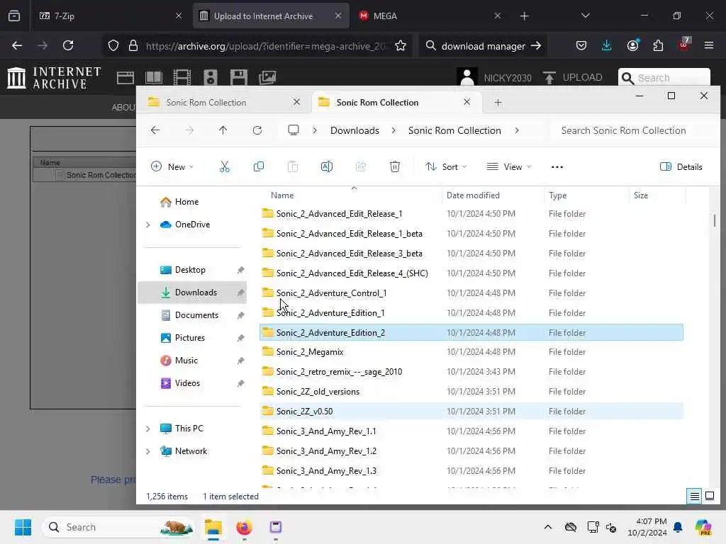Expand chevron after Sonic Rom Collection breadcrumb

tap(517, 130)
